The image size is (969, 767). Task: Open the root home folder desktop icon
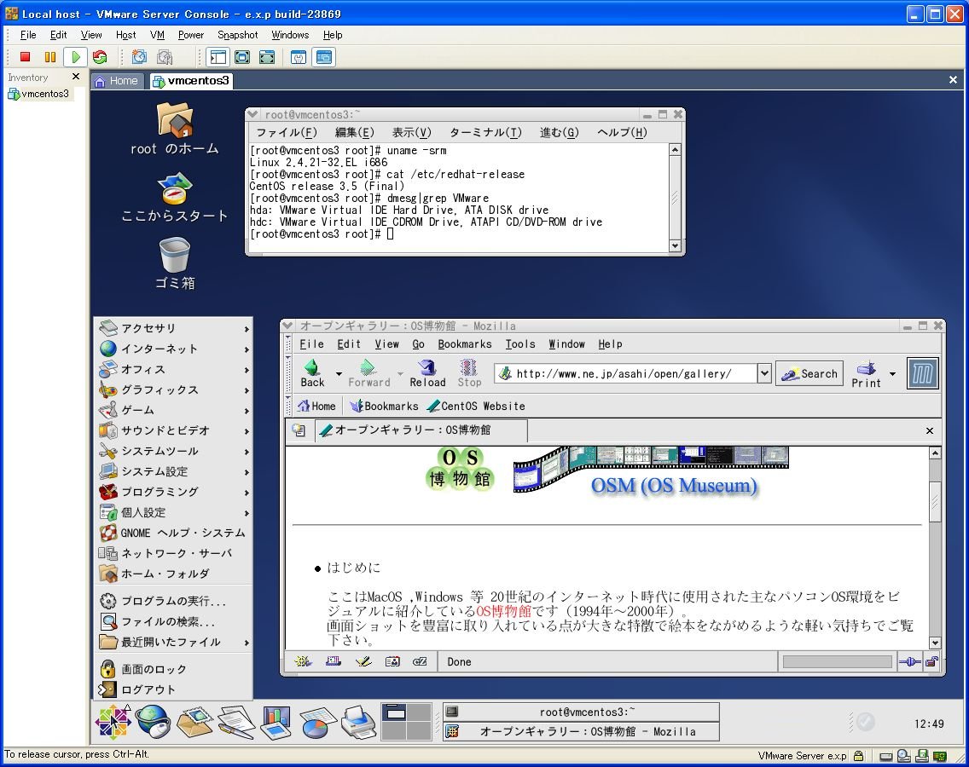175,129
